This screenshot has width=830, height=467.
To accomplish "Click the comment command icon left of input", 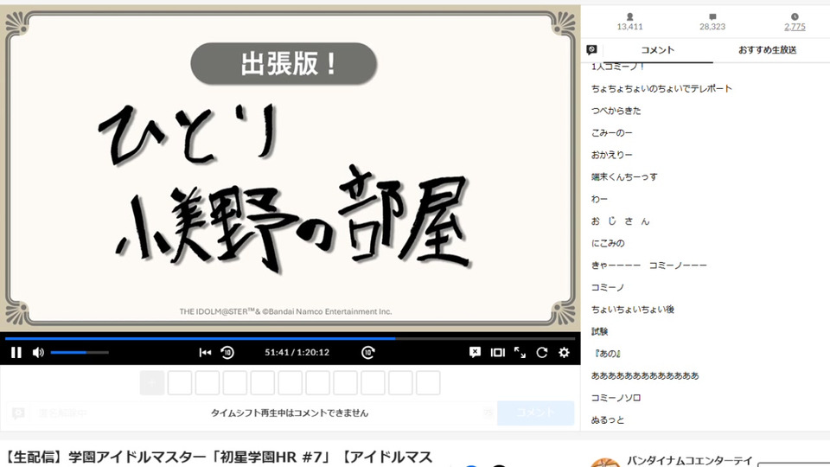I will (18, 413).
